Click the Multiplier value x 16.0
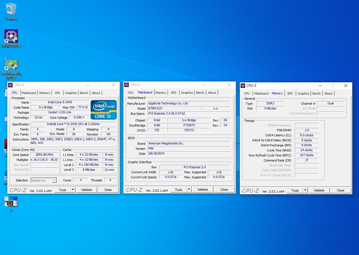 tap(44, 160)
